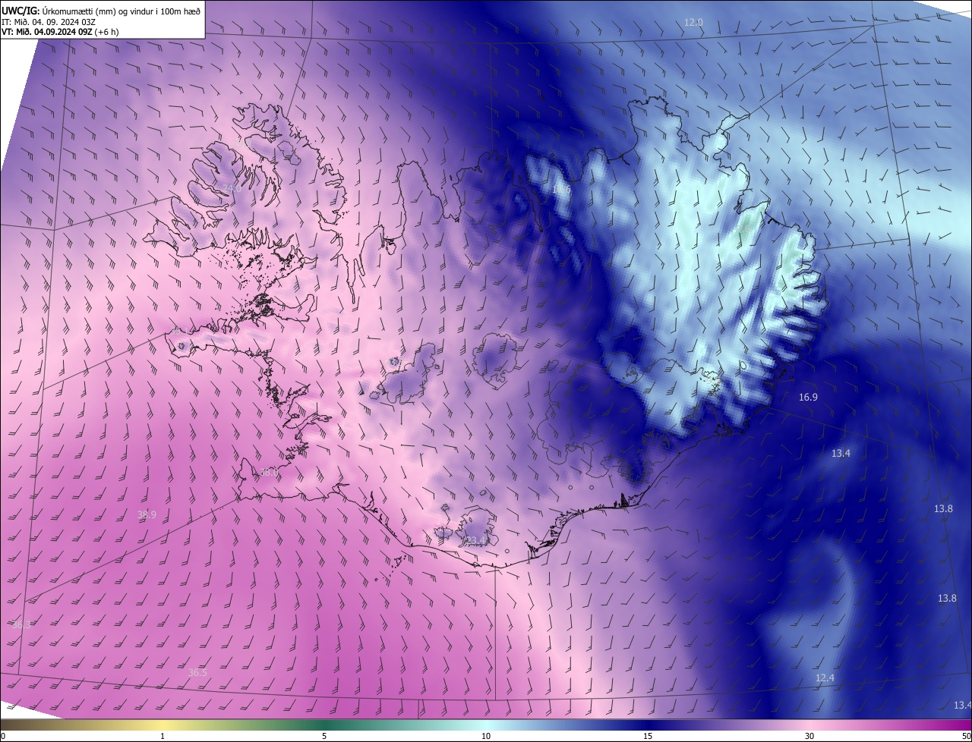The image size is (972, 742).
Task: Click the color scale tick label "15"
Action: (648, 736)
